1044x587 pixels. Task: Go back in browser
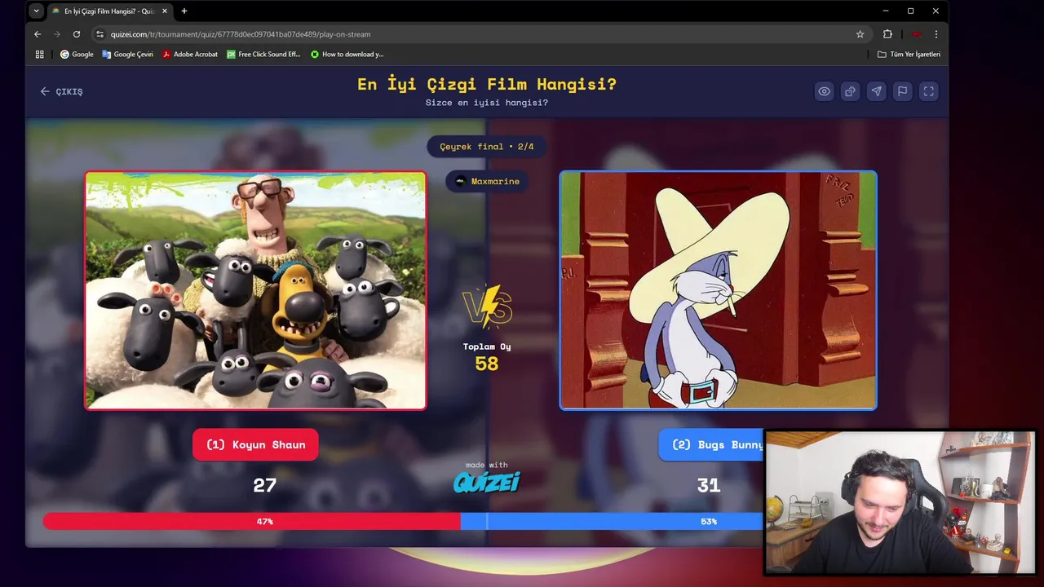tap(38, 34)
